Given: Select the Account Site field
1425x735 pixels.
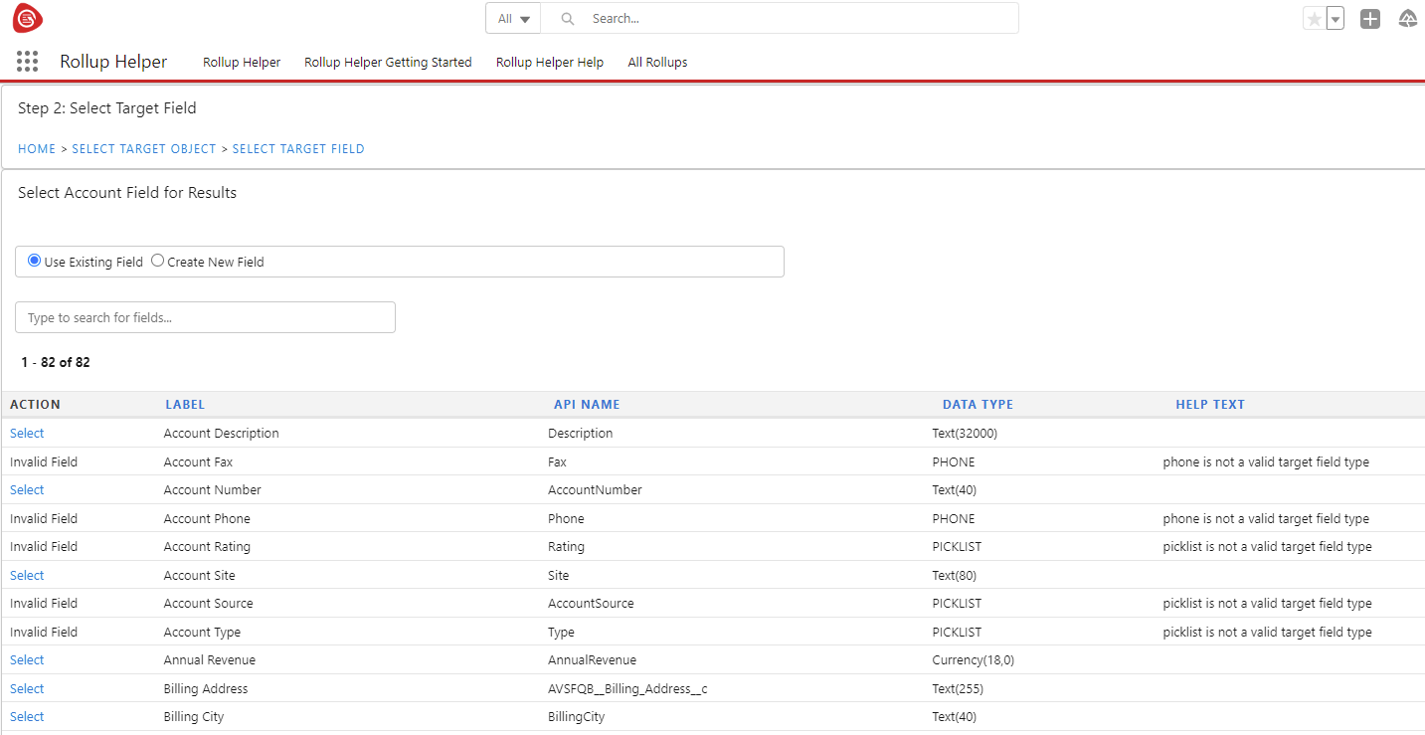Looking at the screenshot, I should pyautogui.click(x=27, y=576).
